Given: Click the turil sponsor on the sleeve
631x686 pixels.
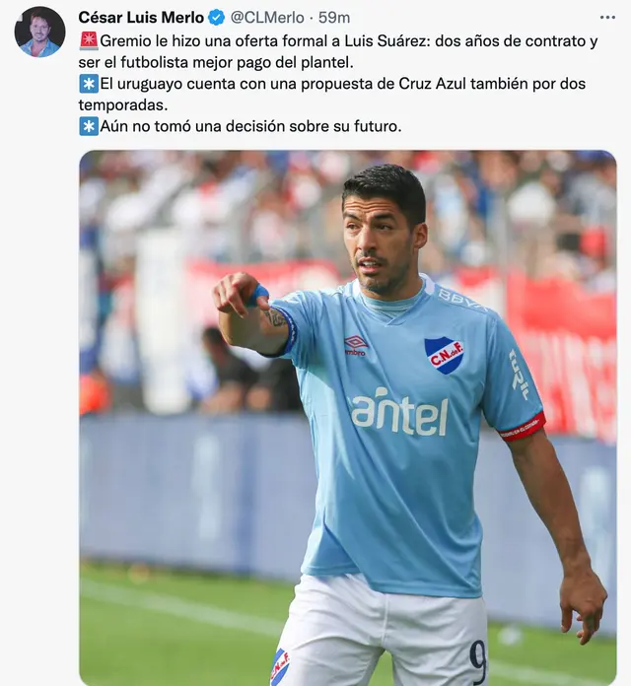Looking at the screenshot, I should (520, 375).
